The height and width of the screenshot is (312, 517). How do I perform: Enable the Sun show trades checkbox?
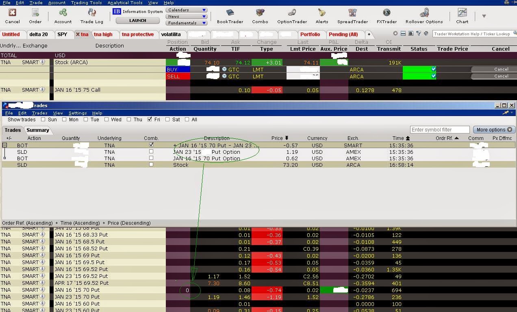coord(43,119)
